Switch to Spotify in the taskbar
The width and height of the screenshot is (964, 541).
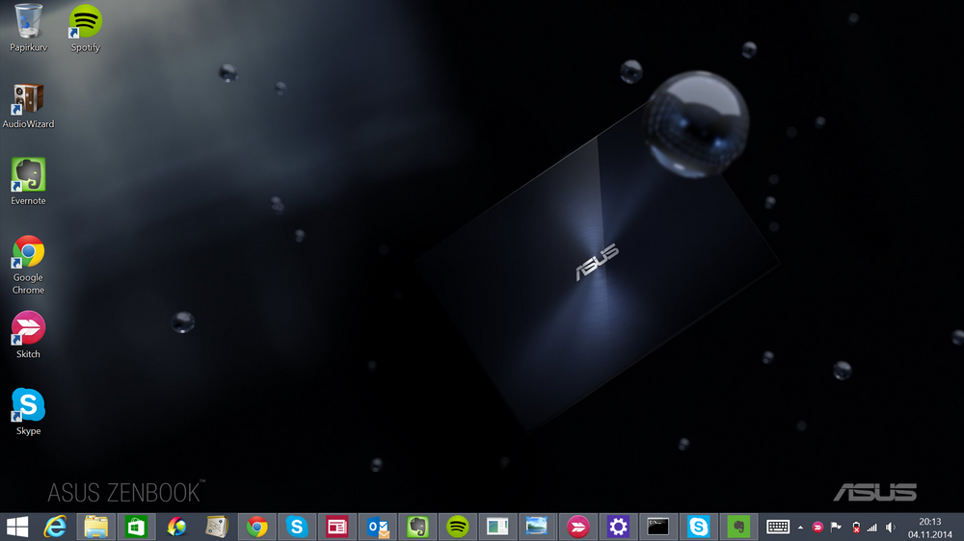click(457, 527)
